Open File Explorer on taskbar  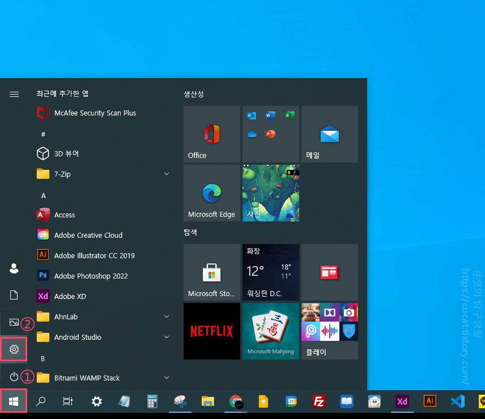[x=208, y=401]
